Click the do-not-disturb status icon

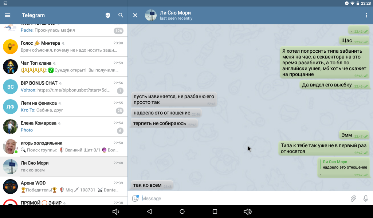tap(347, 3)
